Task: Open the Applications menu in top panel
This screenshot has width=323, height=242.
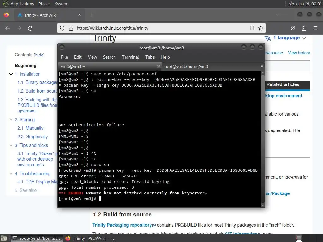Action: click(22, 4)
